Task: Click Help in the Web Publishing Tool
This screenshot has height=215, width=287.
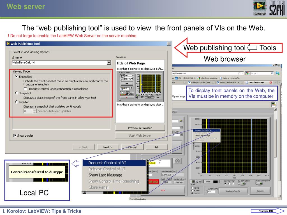Action: point(156,147)
